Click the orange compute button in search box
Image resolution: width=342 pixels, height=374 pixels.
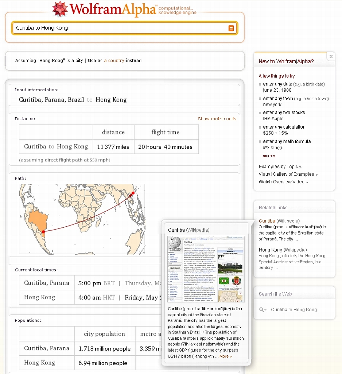pos(231,28)
